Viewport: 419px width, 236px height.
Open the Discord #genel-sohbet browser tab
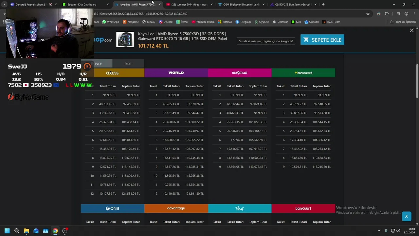31,5
